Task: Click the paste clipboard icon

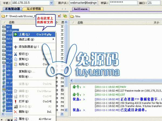Action: [16, 64]
